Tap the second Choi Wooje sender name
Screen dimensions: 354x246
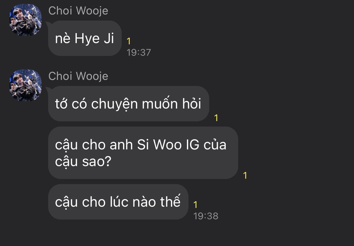[x=78, y=76]
